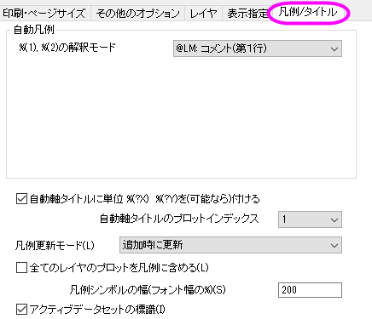Click the 凡例シンボルの幅 field showing 200
Image resolution: width=372 pixels, height=319 pixels.
coord(310,290)
